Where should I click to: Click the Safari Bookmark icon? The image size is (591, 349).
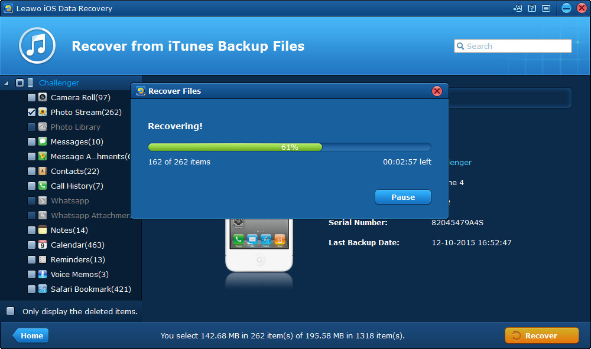tap(43, 289)
